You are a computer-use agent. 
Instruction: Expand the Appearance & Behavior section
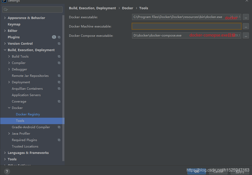click(4, 18)
